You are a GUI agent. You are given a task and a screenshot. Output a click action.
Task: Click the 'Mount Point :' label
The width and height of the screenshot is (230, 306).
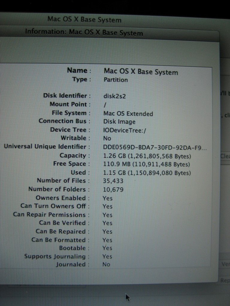pyautogui.click(x=70, y=104)
